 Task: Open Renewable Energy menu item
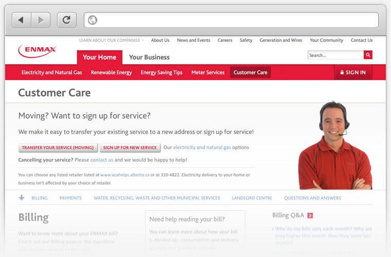click(x=111, y=72)
